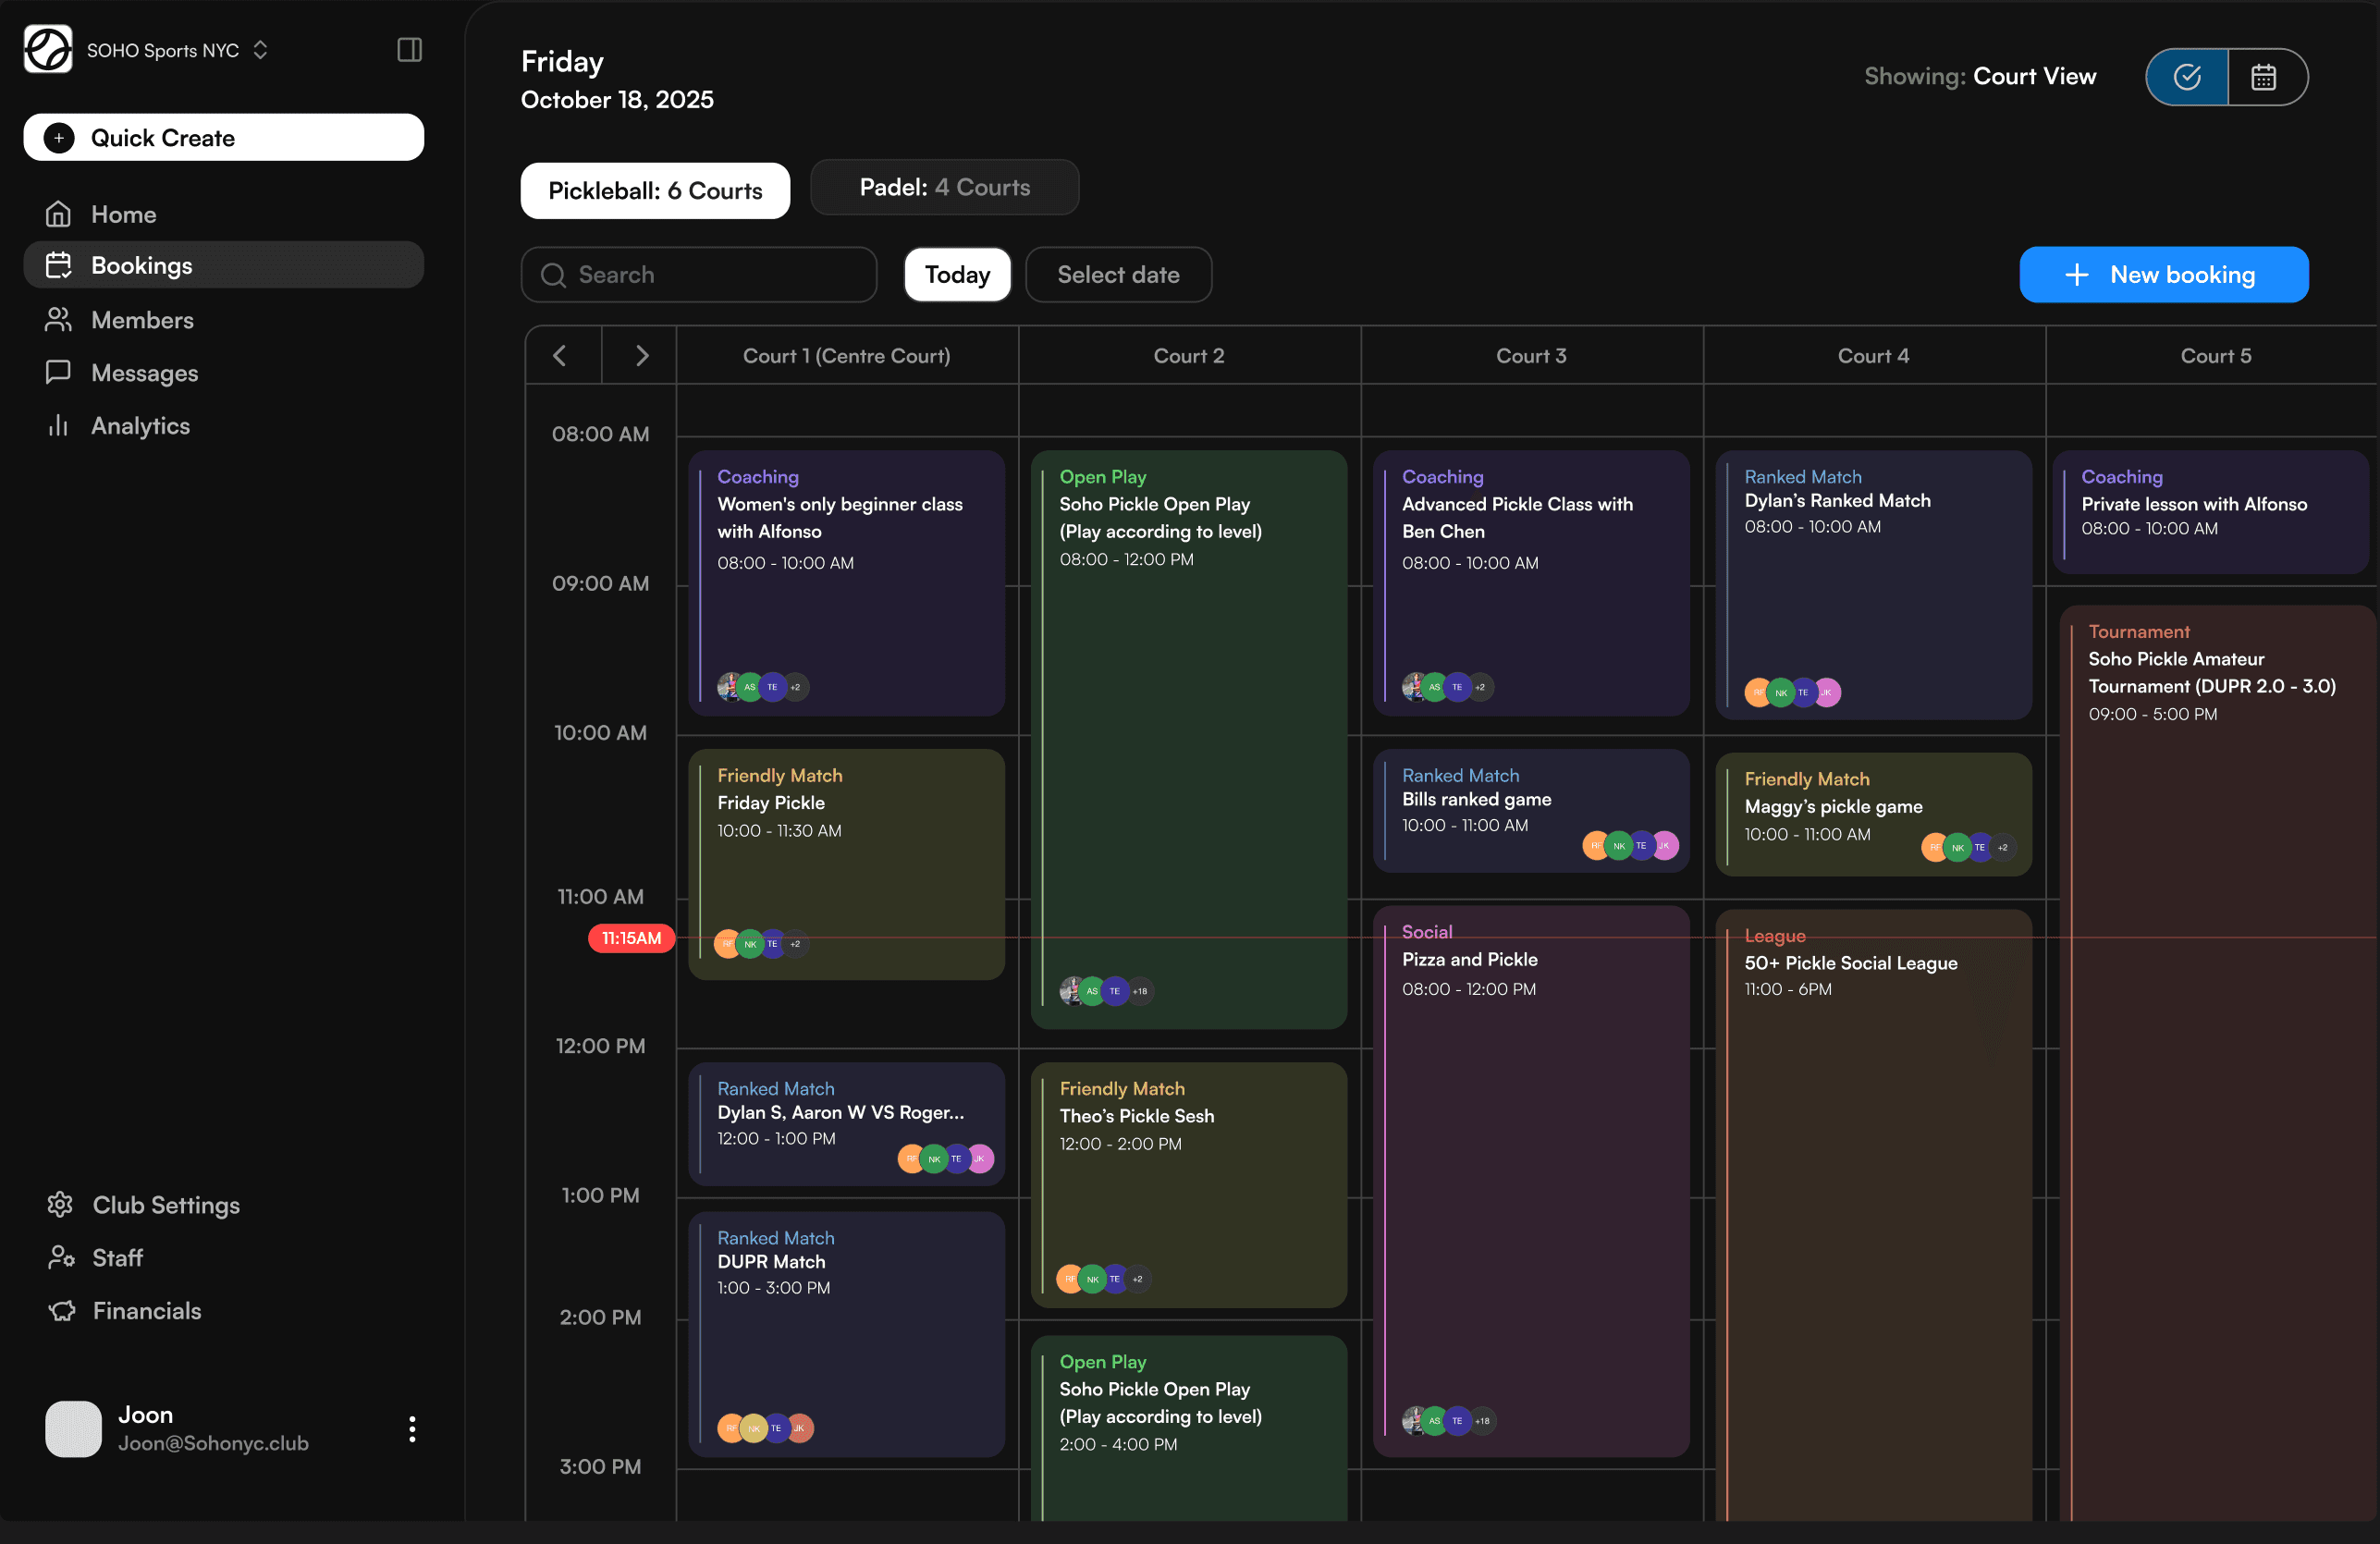Open Staff via the person-badge icon

[x=60, y=1257]
